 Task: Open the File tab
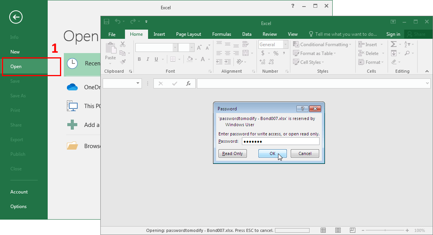tap(112, 34)
